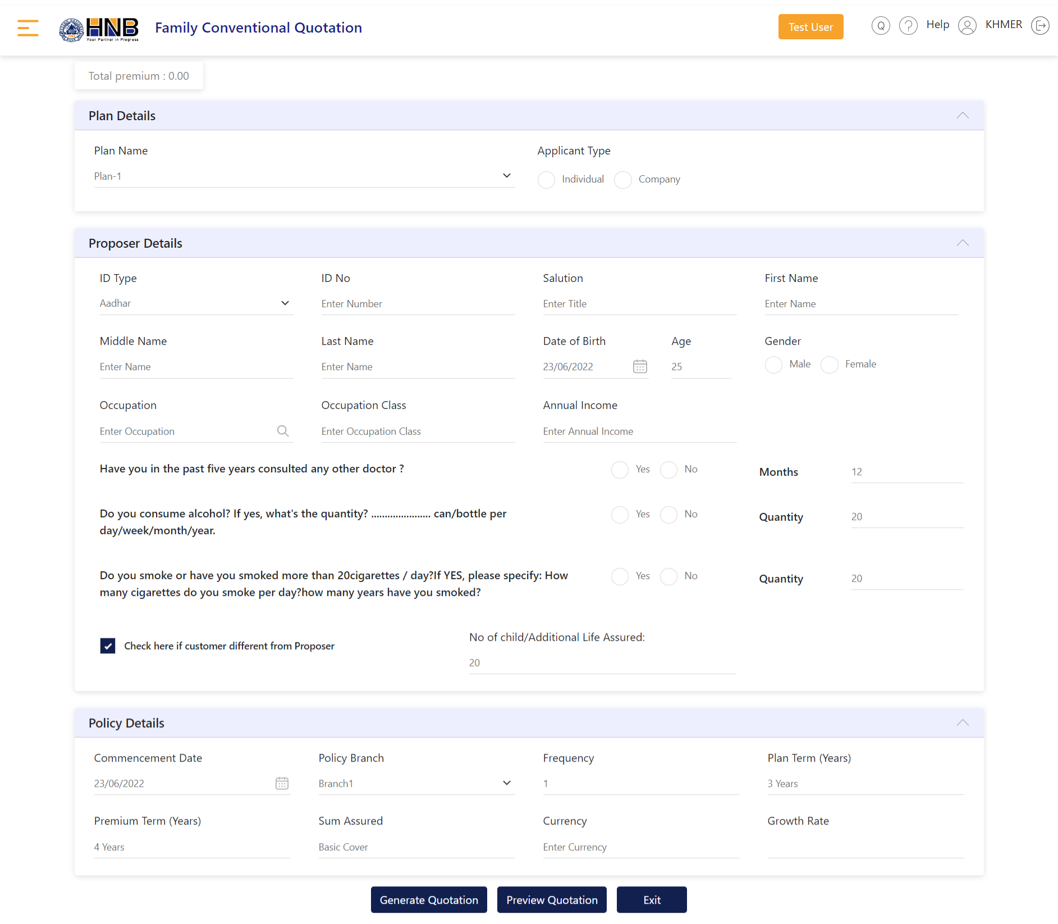The width and height of the screenshot is (1058, 924).
Task: Open the Commencement Date calendar picker
Action: pos(282,784)
